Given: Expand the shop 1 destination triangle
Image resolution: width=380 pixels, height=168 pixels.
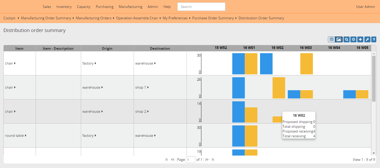Looking at the screenshot, I should pyautogui.click(x=148, y=87).
